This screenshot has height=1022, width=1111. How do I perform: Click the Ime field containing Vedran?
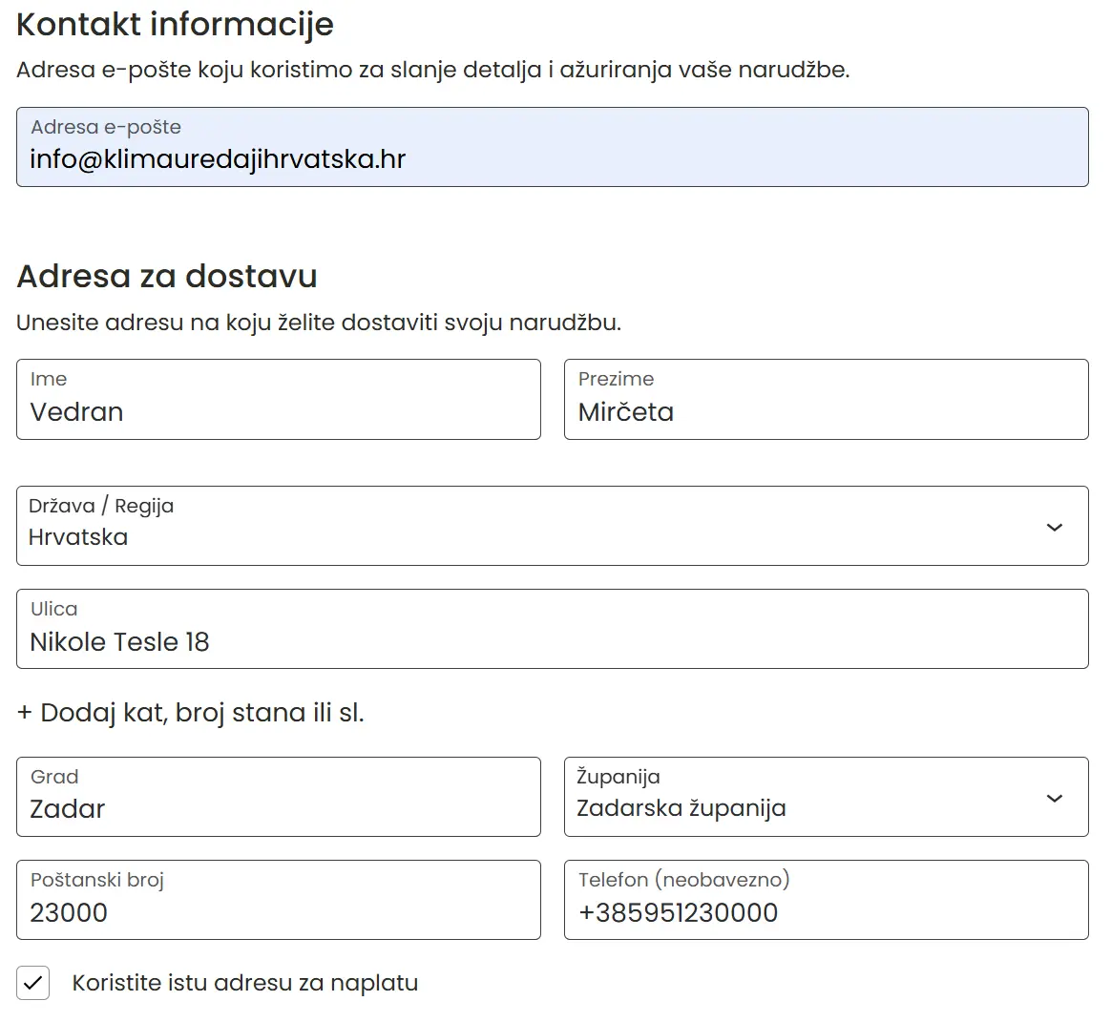coord(278,399)
